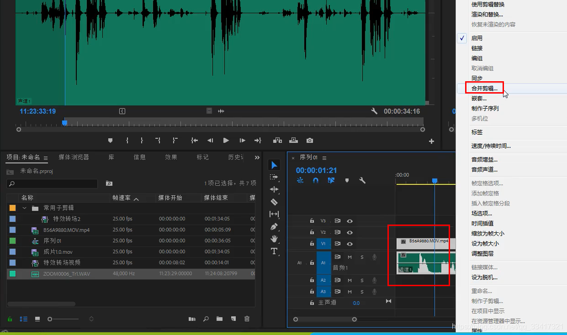Toggle V3 track visibility eye
The width and height of the screenshot is (567, 335).
[x=350, y=221]
